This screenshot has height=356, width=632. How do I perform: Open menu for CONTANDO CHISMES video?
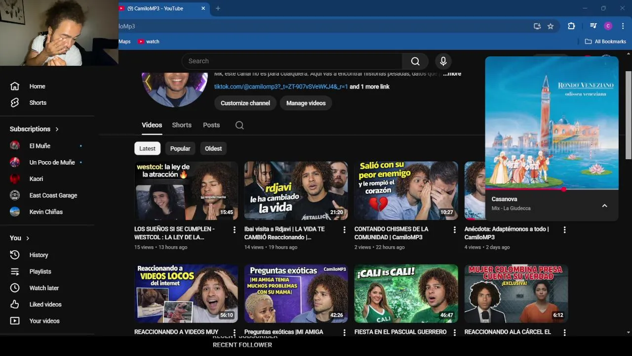click(455, 229)
